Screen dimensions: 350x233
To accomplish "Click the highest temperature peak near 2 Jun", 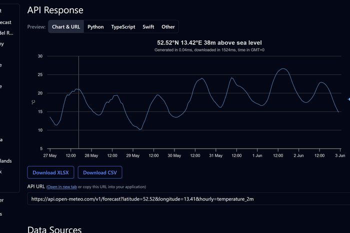I will pos(283,69).
